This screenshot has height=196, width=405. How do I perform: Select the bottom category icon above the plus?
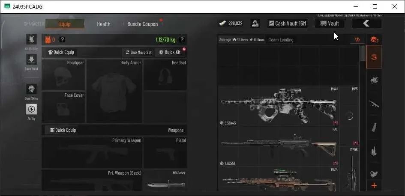coord(374,173)
